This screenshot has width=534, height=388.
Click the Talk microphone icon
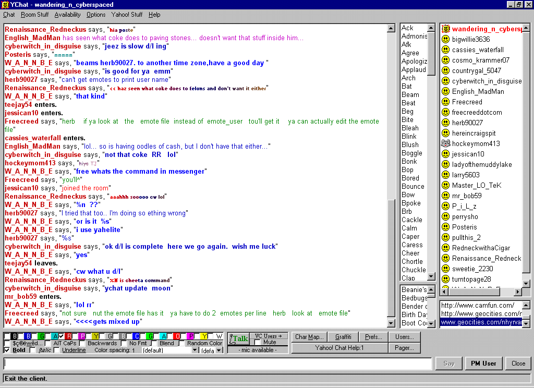pos(232,338)
